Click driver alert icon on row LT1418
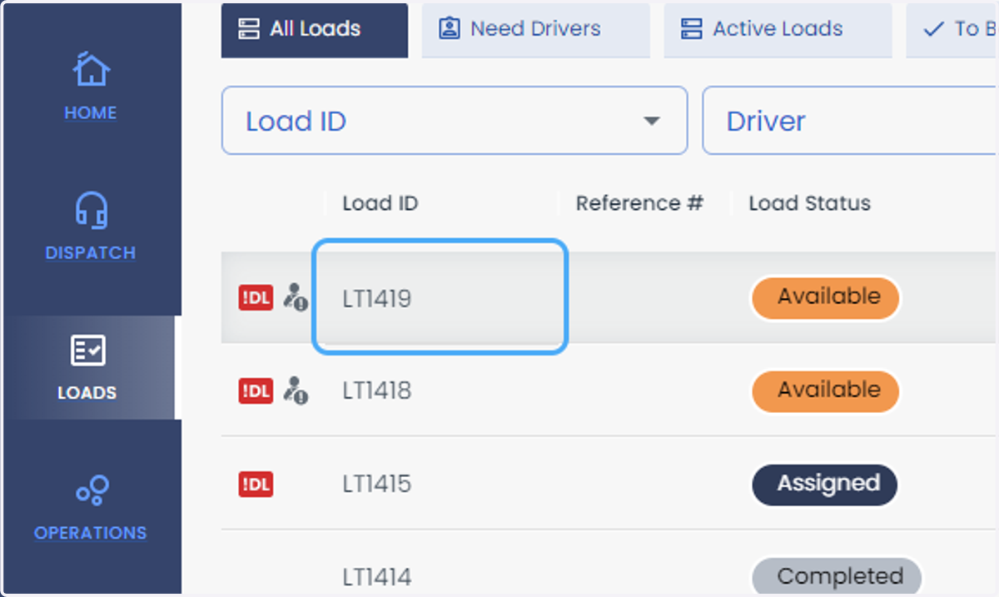The width and height of the screenshot is (999, 597). tap(296, 391)
